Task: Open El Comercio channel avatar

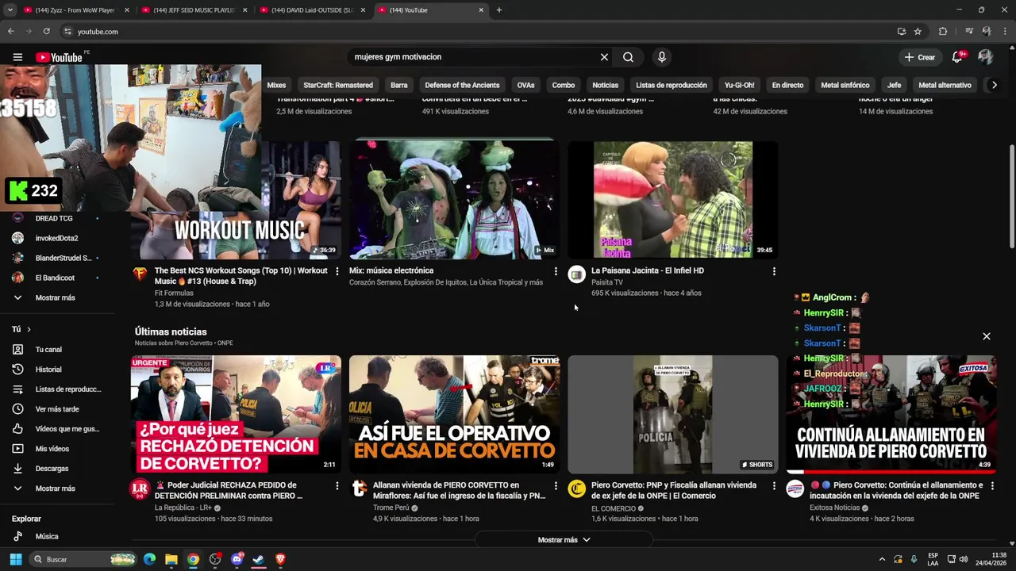Action: click(x=577, y=489)
